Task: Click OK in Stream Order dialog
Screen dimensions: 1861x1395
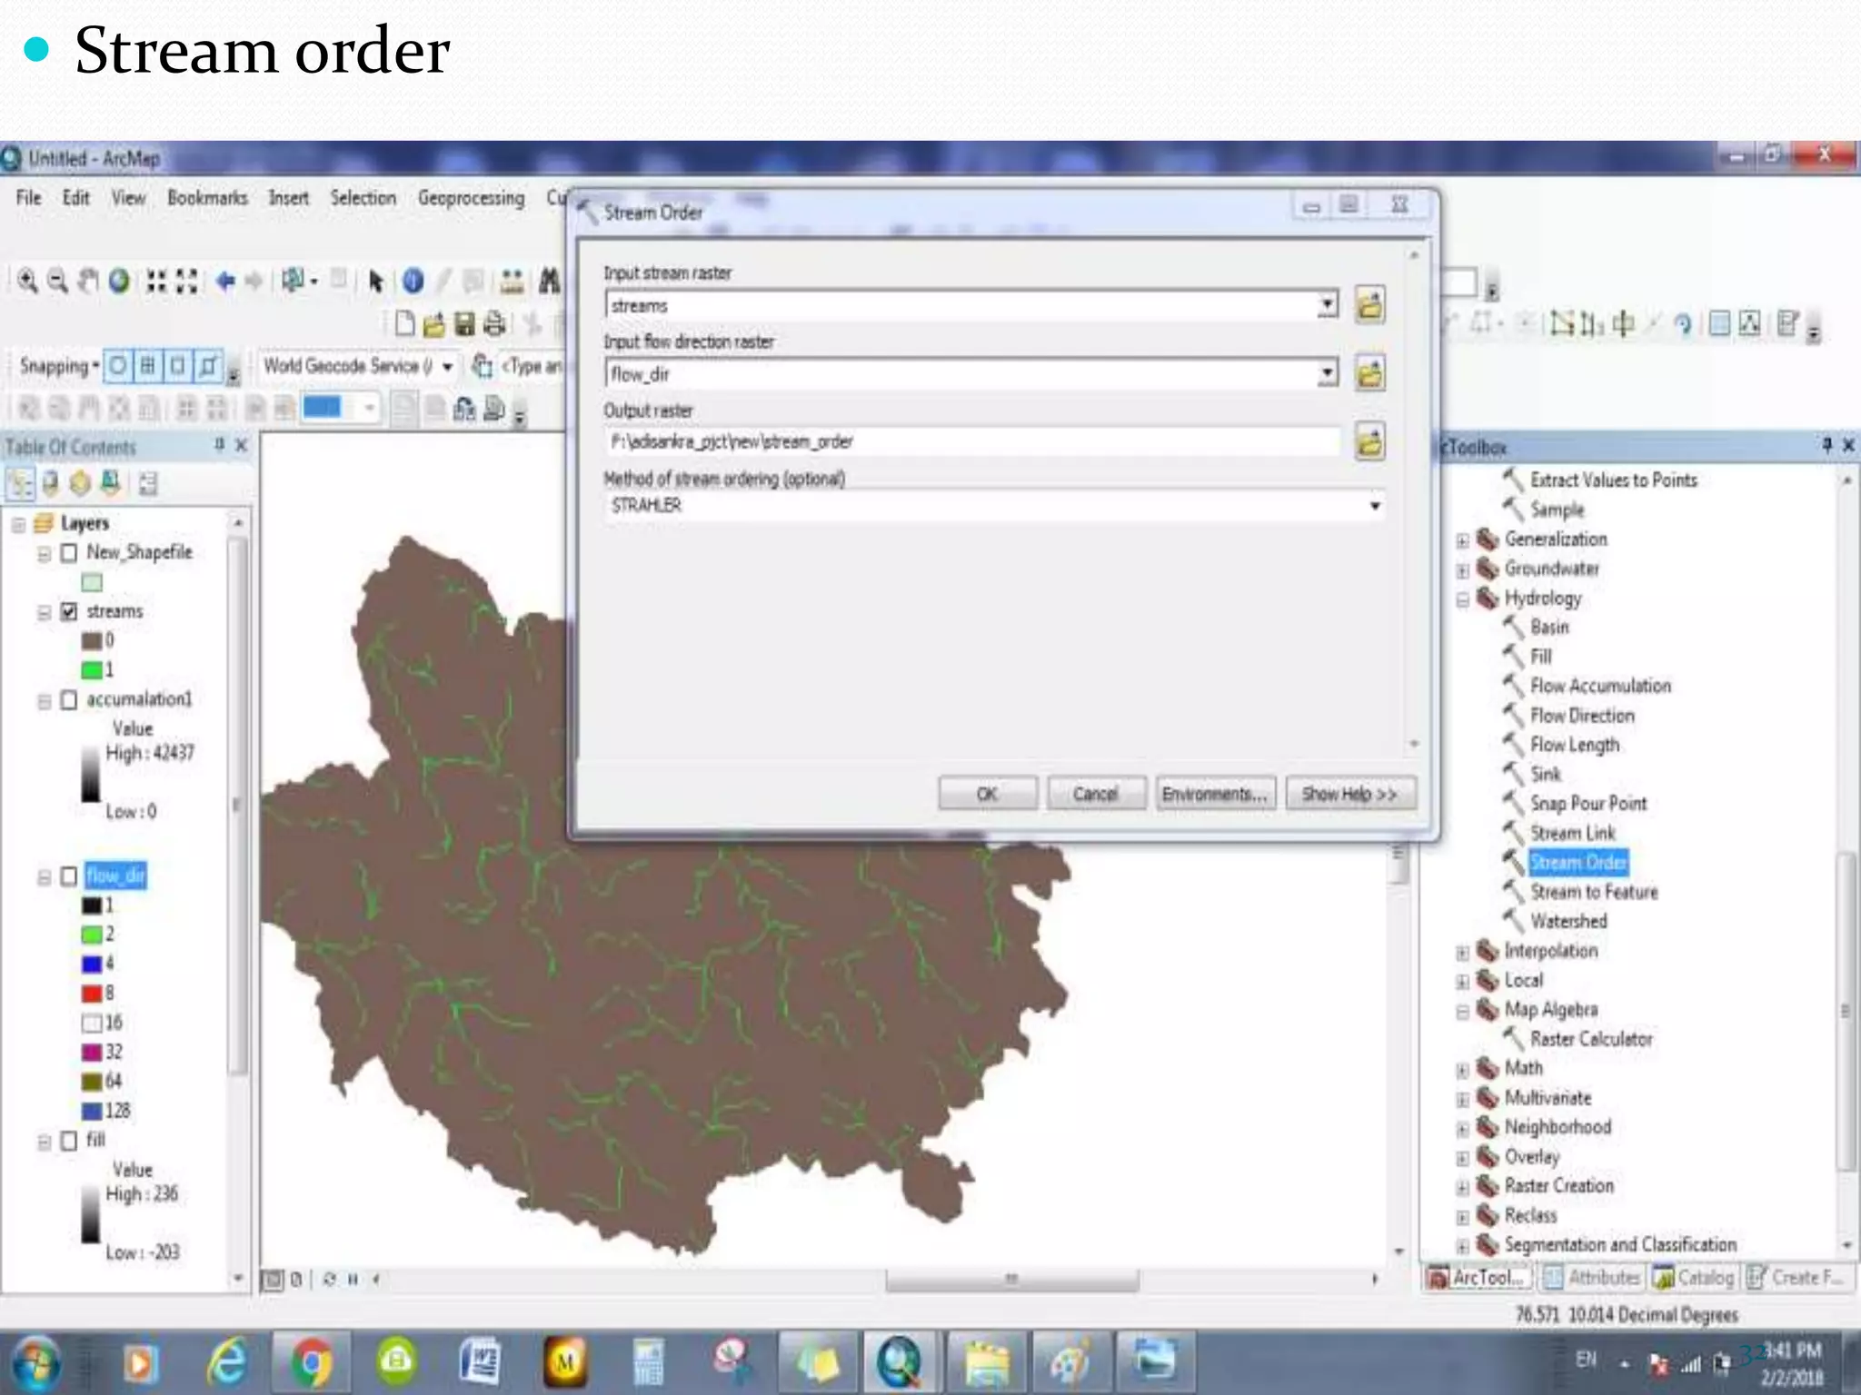Action: point(987,794)
